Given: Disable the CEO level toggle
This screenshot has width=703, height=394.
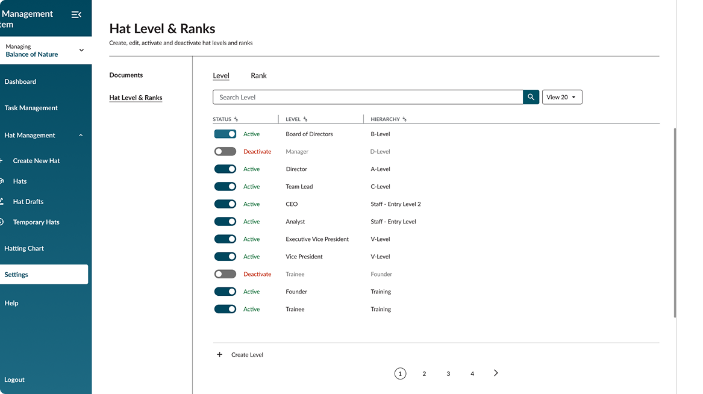Looking at the screenshot, I should 225,204.
